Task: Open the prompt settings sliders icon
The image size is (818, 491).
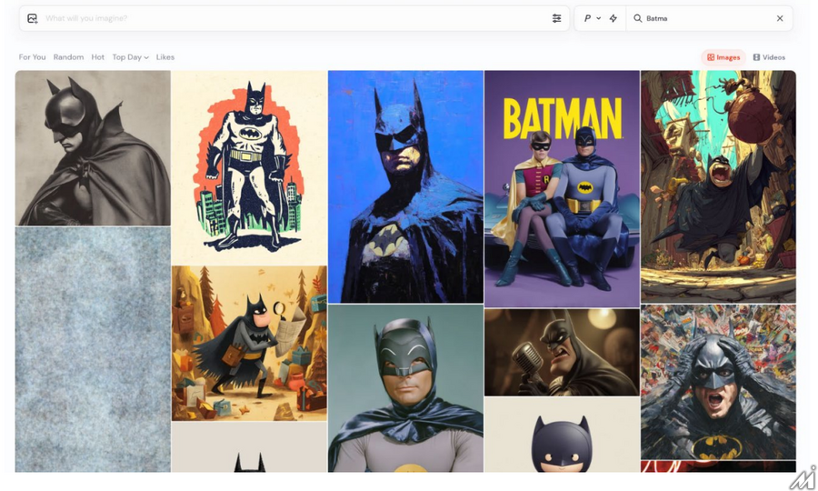Action: point(556,18)
